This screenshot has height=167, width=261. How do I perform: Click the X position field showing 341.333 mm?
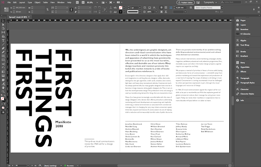[20, 8]
